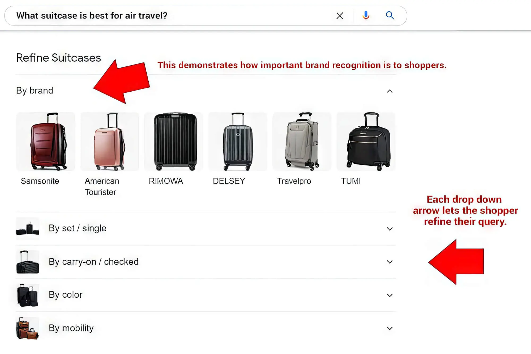
Task: Open the TUMI brand link
Action: [351, 181]
